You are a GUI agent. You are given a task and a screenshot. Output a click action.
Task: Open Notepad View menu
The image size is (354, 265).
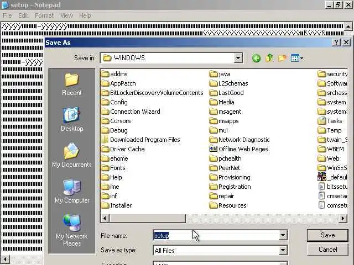pyautogui.click(x=66, y=15)
